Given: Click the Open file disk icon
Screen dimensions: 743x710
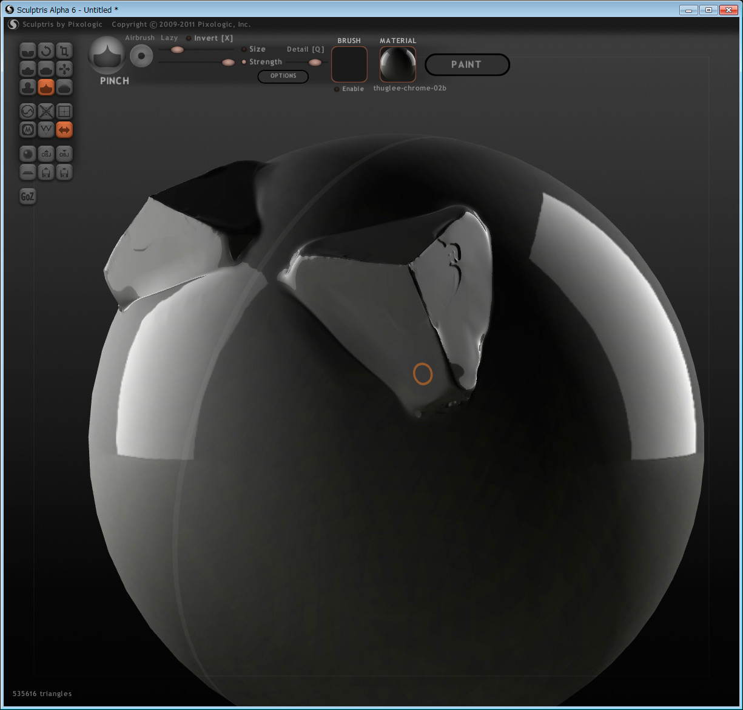Looking at the screenshot, I should pyautogui.click(x=46, y=172).
